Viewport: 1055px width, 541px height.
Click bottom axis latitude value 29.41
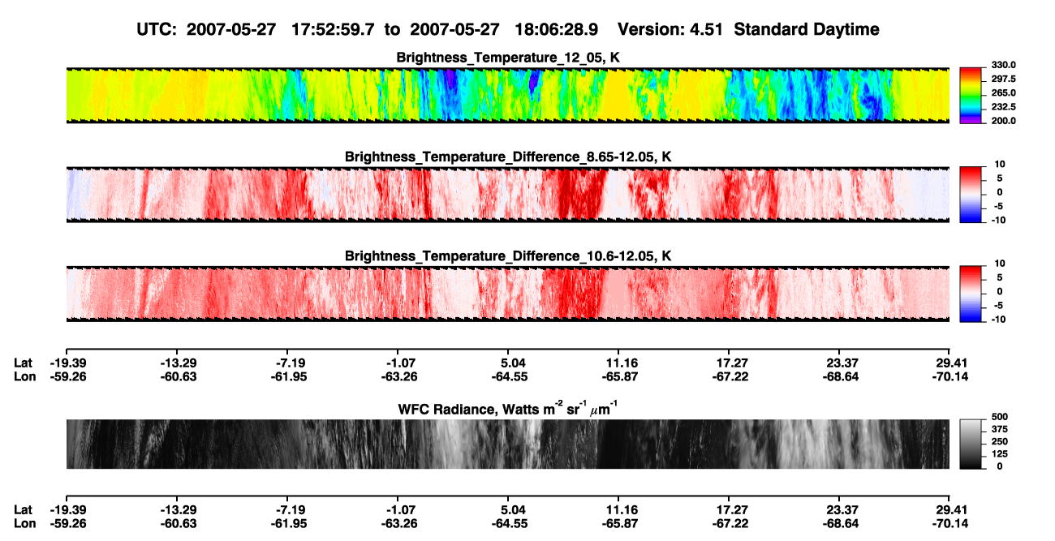pyautogui.click(x=949, y=509)
